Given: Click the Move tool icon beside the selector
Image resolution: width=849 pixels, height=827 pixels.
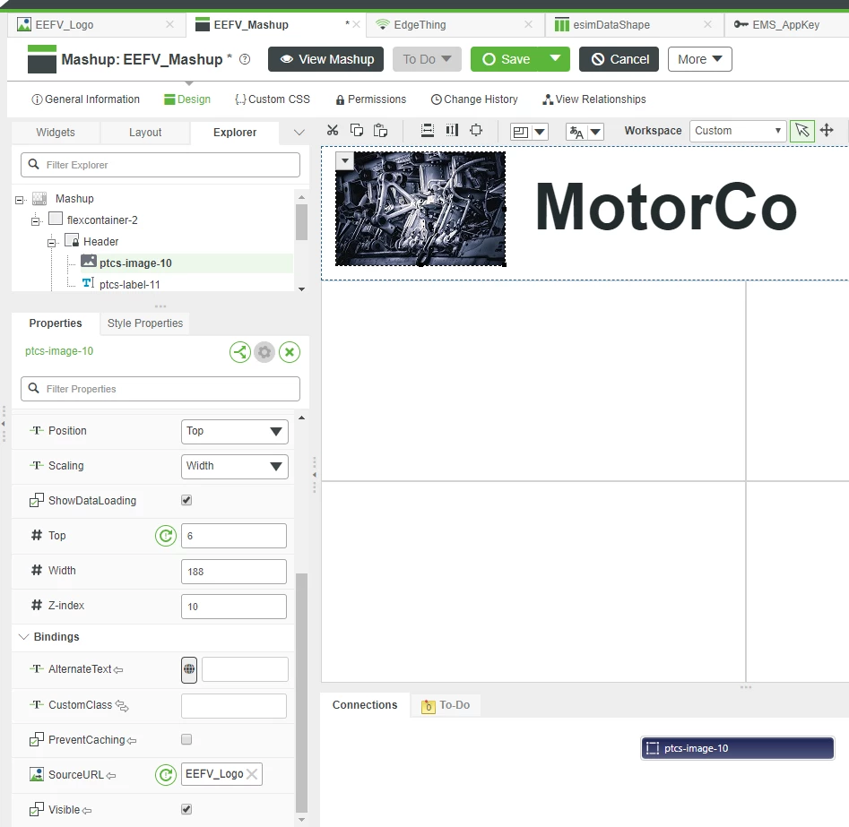Looking at the screenshot, I should point(827,130).
